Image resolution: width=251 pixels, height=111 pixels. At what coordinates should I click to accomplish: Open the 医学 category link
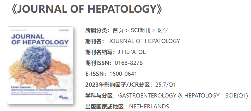[163, 30]
